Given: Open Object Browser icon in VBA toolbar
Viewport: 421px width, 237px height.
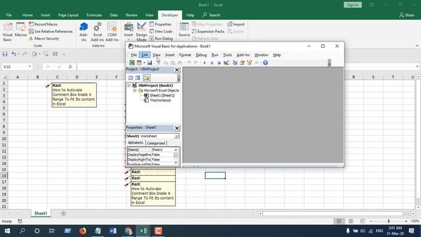Looking at the screenshot, I should pyautogui.click(x=249, y=63).
